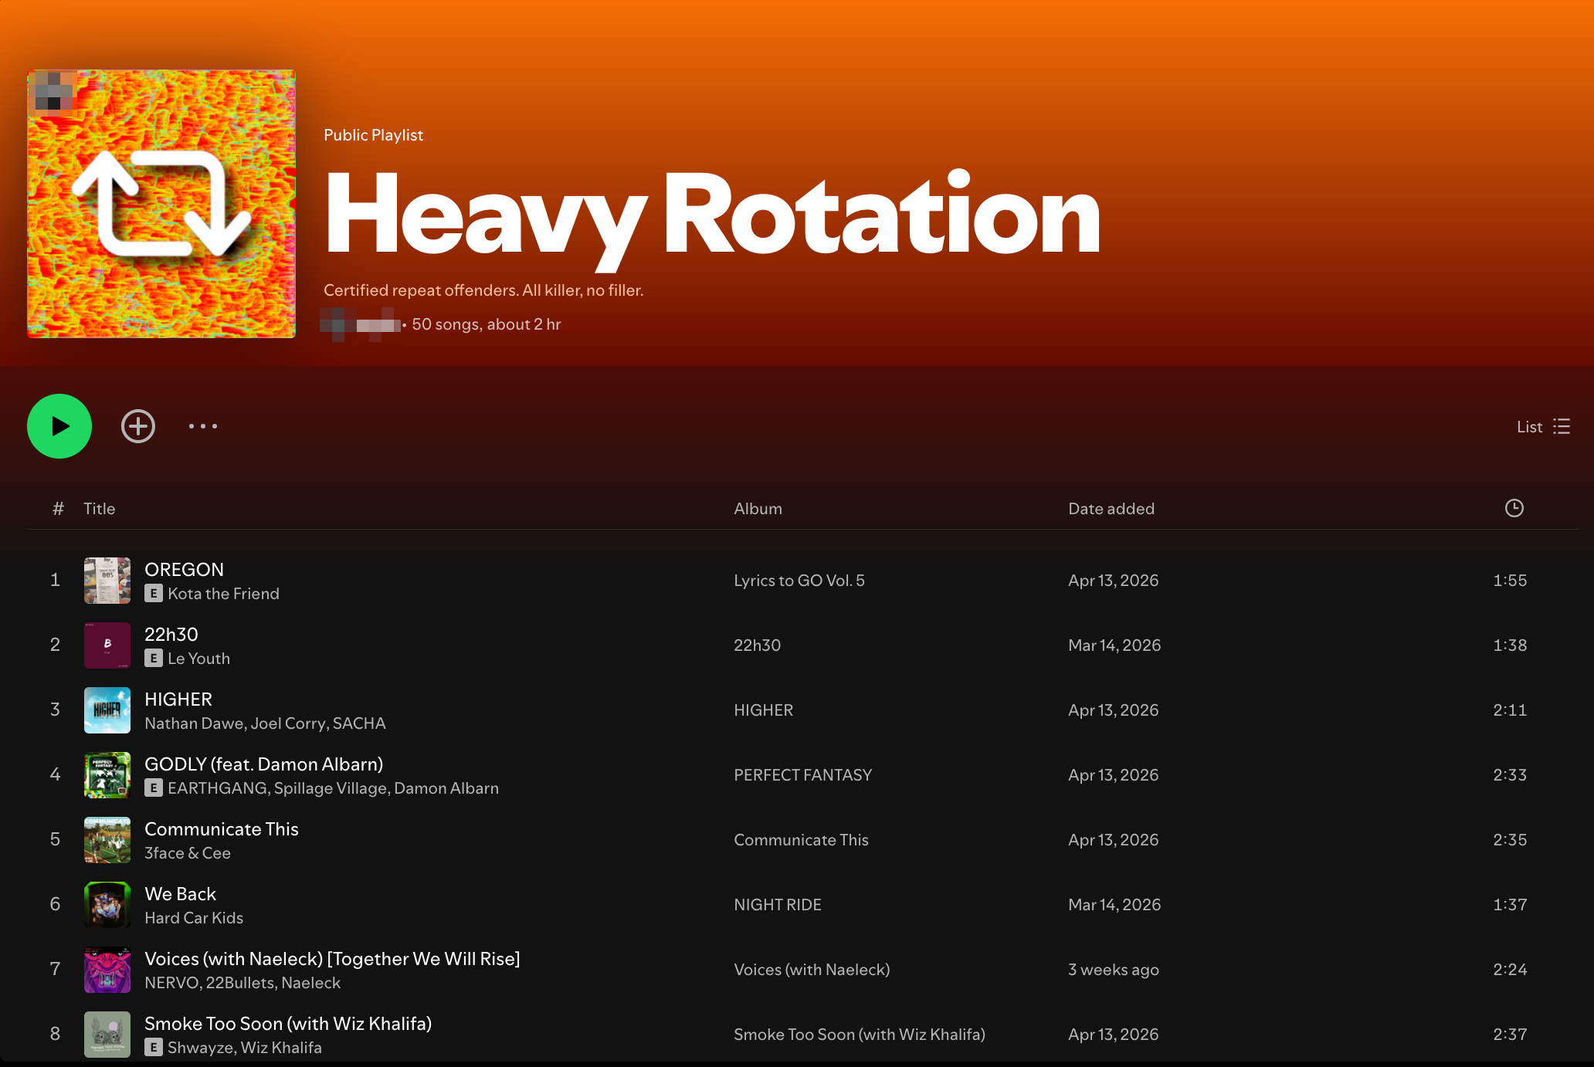
Task: Add playlist to Your Library
Action: point(138,426)
